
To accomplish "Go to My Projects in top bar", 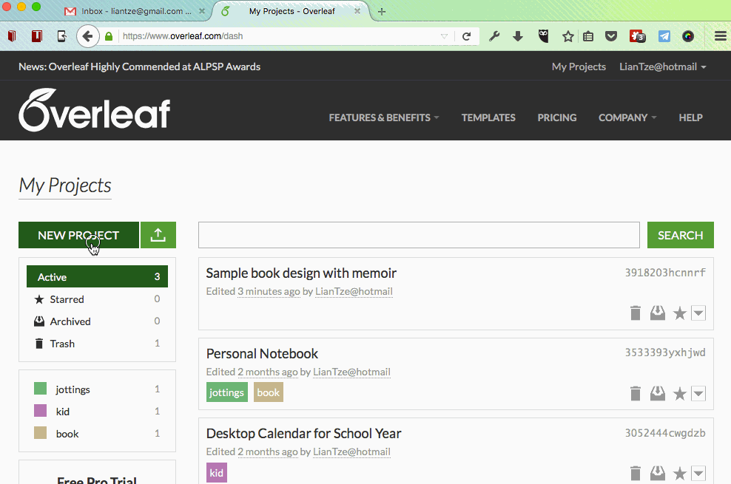I will (579, 67).
